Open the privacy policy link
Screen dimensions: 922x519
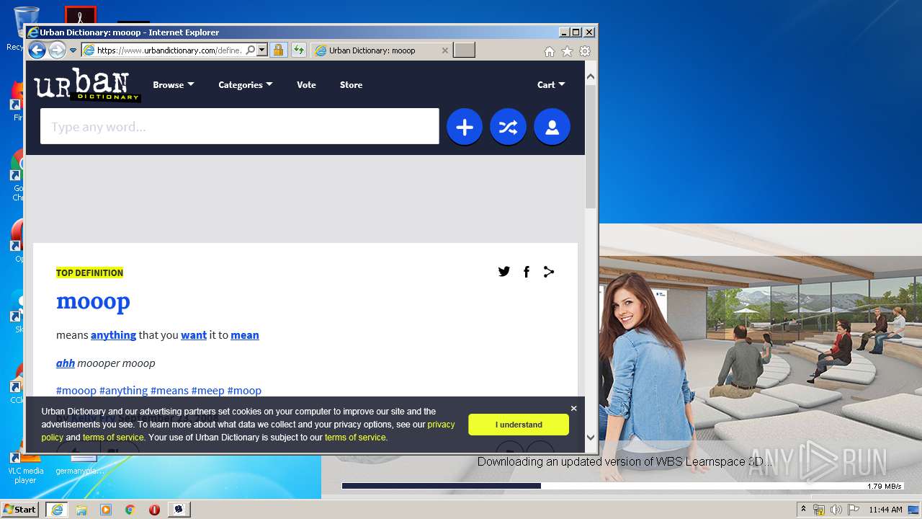pos(441,425)
